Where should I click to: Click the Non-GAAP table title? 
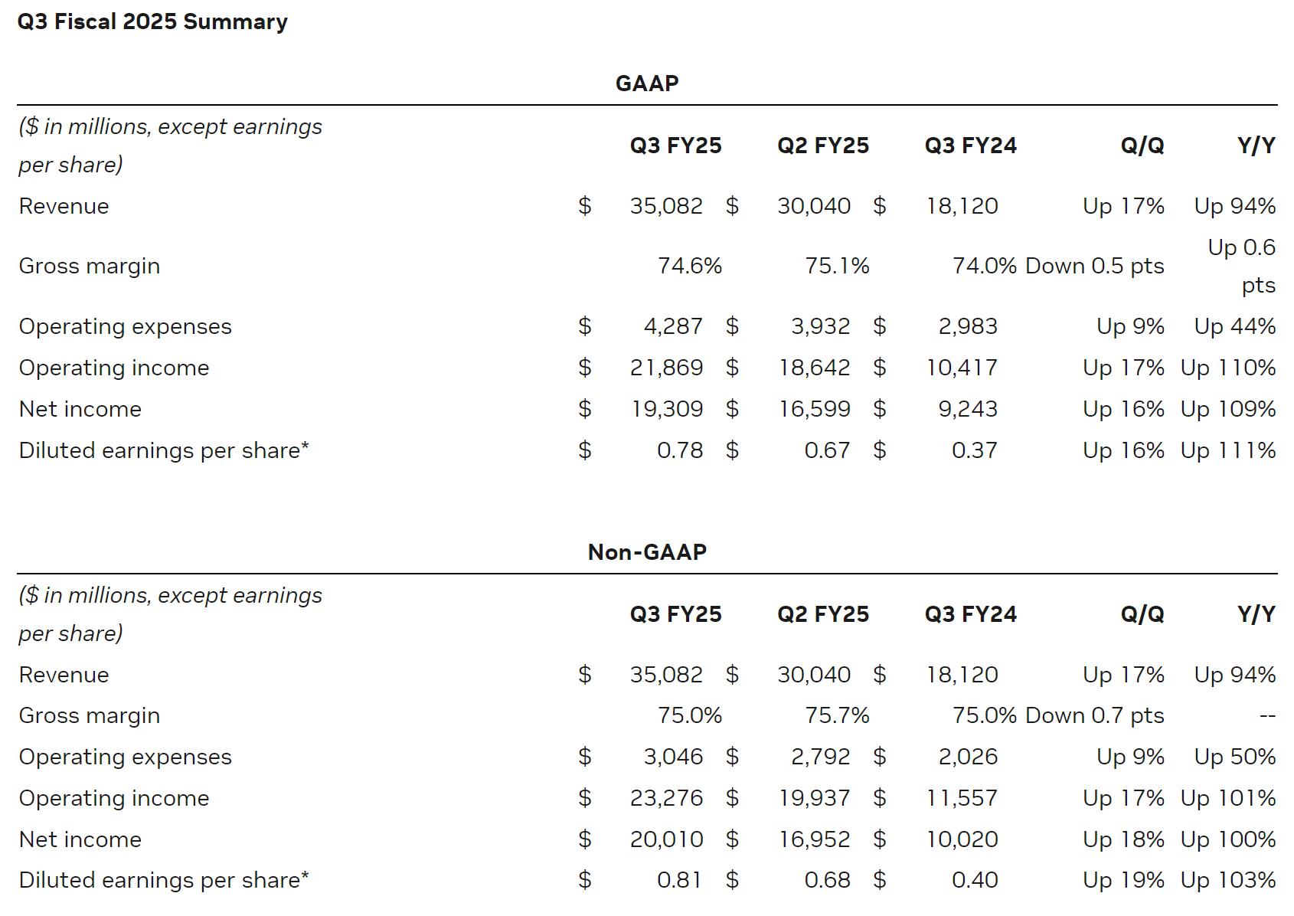tap(647, 551)
